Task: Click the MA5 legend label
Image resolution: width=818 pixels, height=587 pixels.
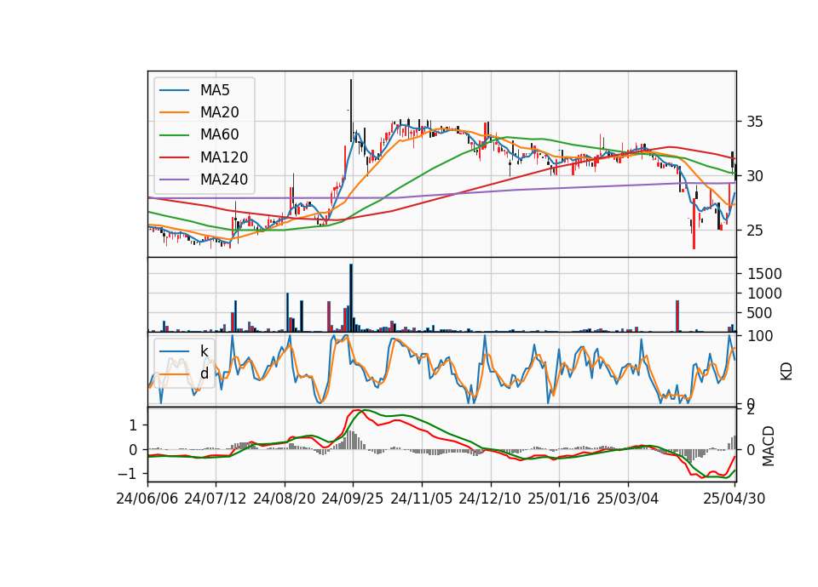Action: (215, 90)
